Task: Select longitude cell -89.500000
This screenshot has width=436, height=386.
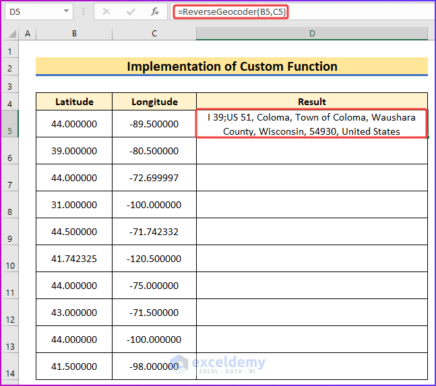Action: coord(154,124)
